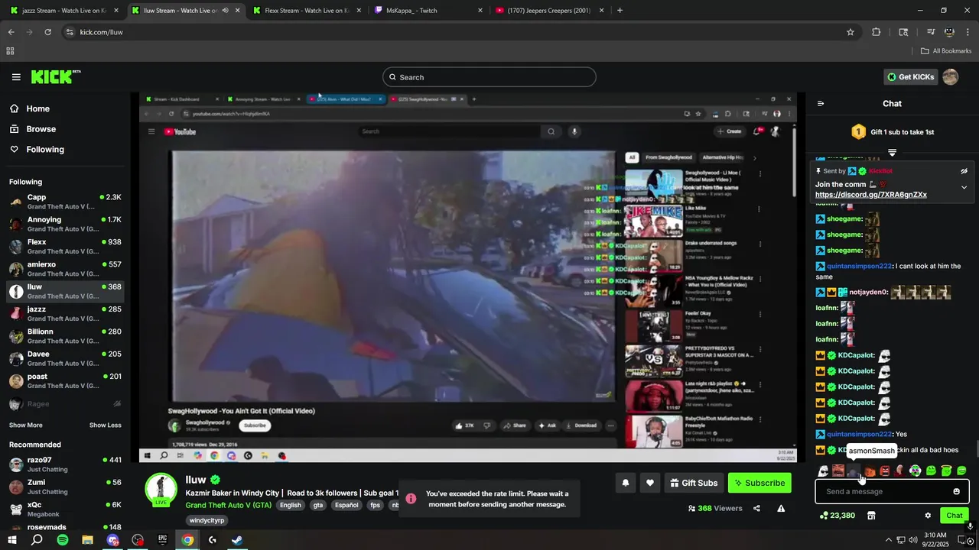Click the lluw channel avatar
The width and height of the screenshot is (979, 550).
pyautogui.click(x=161, y=490)
